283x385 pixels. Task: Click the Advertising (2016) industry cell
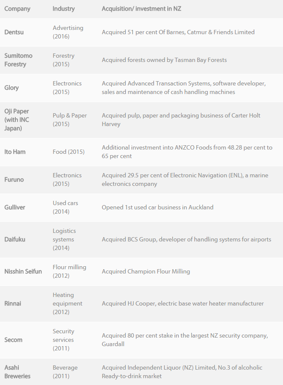[x=68, y=32]
